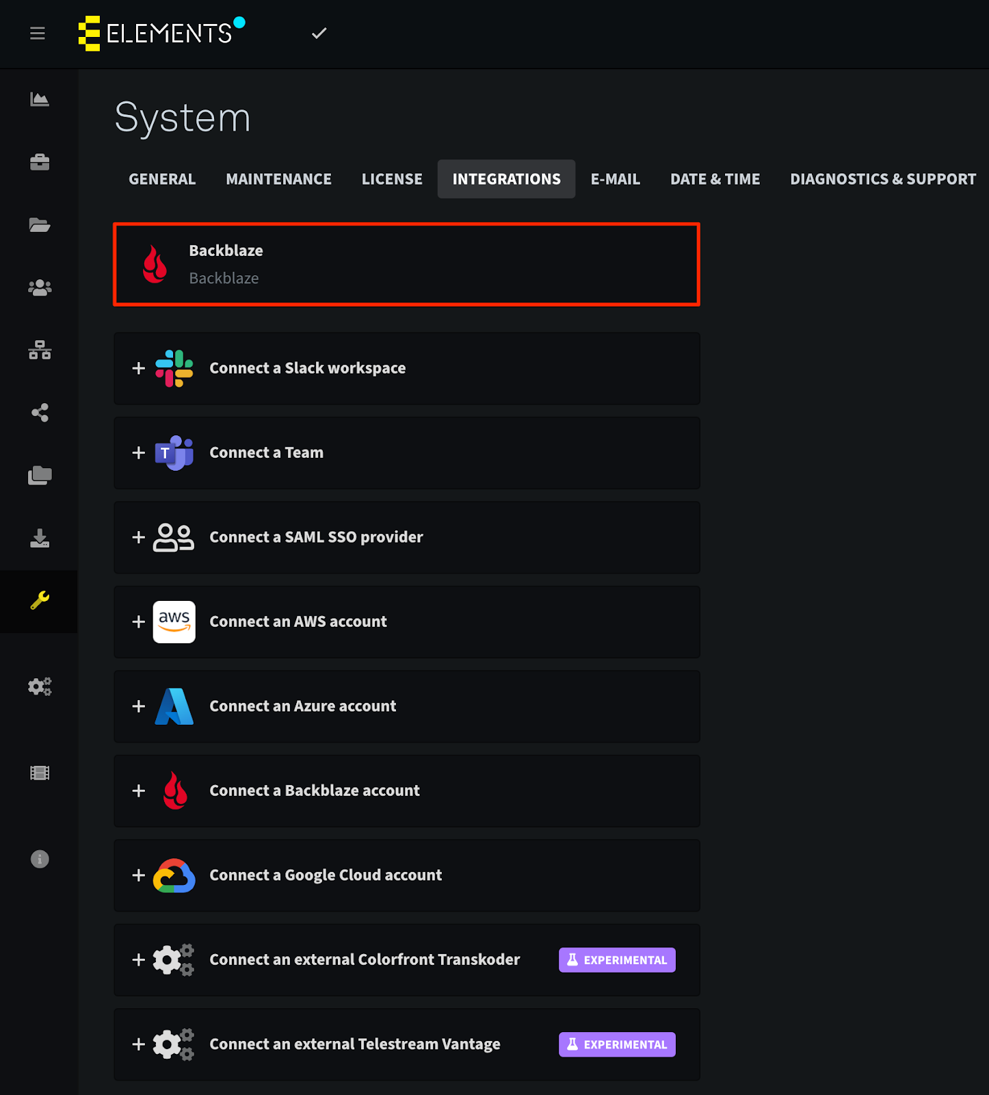Click the checkmark icon in the header

[319, 33]
